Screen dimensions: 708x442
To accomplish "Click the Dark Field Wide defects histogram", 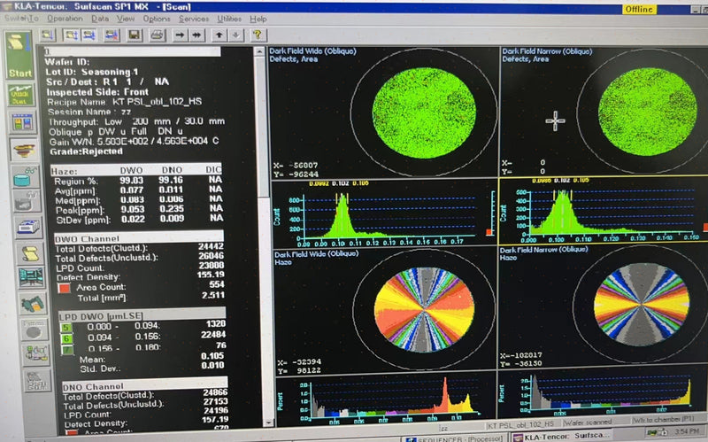I will click(x=384, y=213).
